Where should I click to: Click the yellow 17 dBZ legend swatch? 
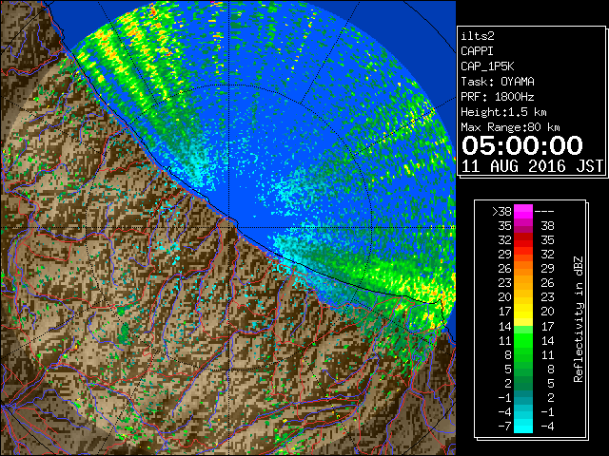(523, 312)
